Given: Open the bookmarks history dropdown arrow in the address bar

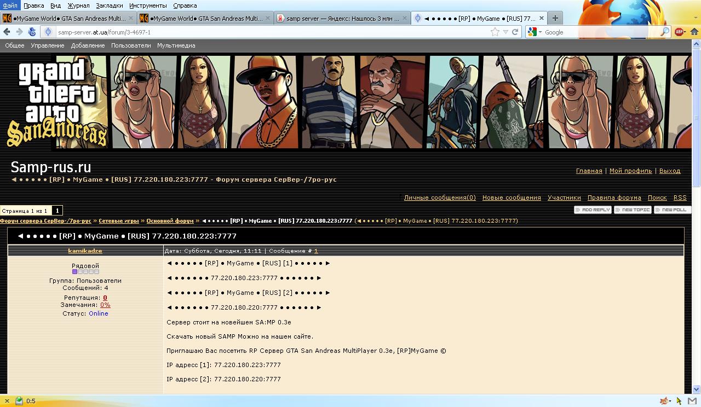Looking at the screenshot, I should 505,32.
